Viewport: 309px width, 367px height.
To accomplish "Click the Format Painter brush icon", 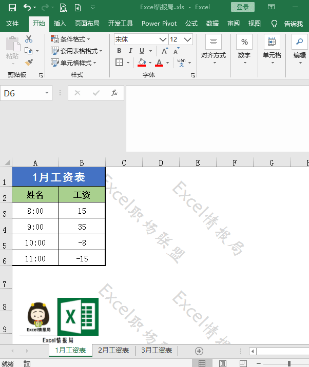I will point(29,62).
